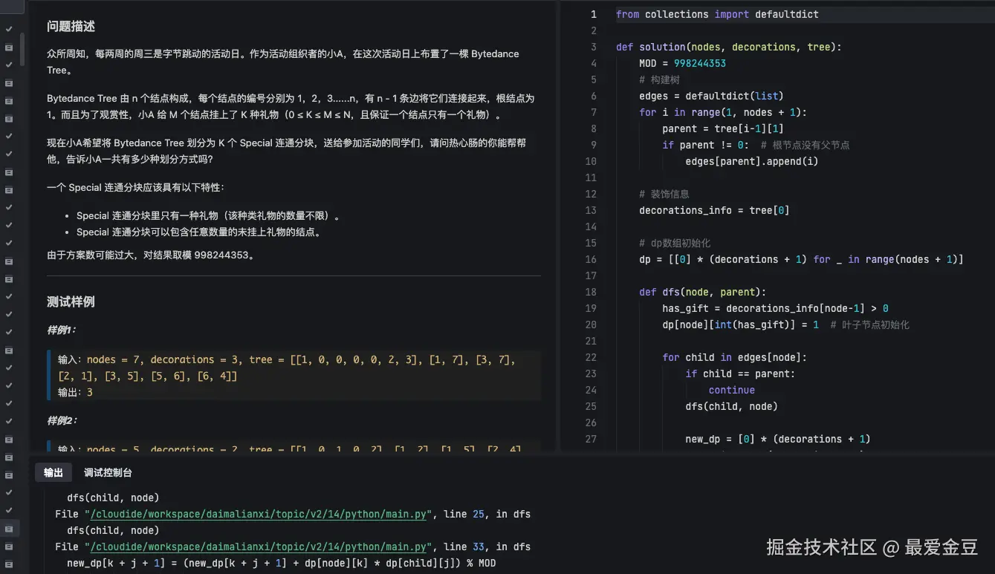Click line number 18 in the editor gutter
This screenshot has height=574, width=995.
tap(591, 292)
